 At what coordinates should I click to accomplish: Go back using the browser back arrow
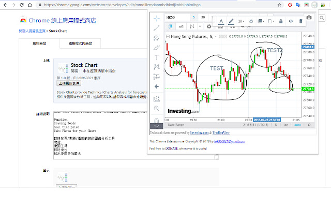point(5,5)
